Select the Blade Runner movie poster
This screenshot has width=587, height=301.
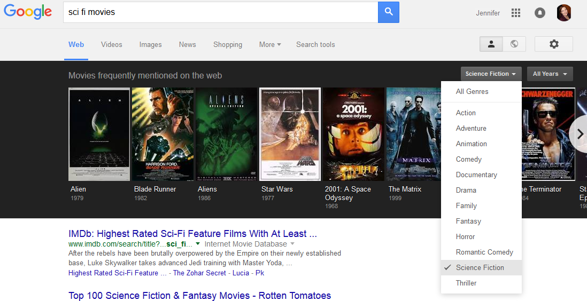pyautogui.click(x=163, y=134)
